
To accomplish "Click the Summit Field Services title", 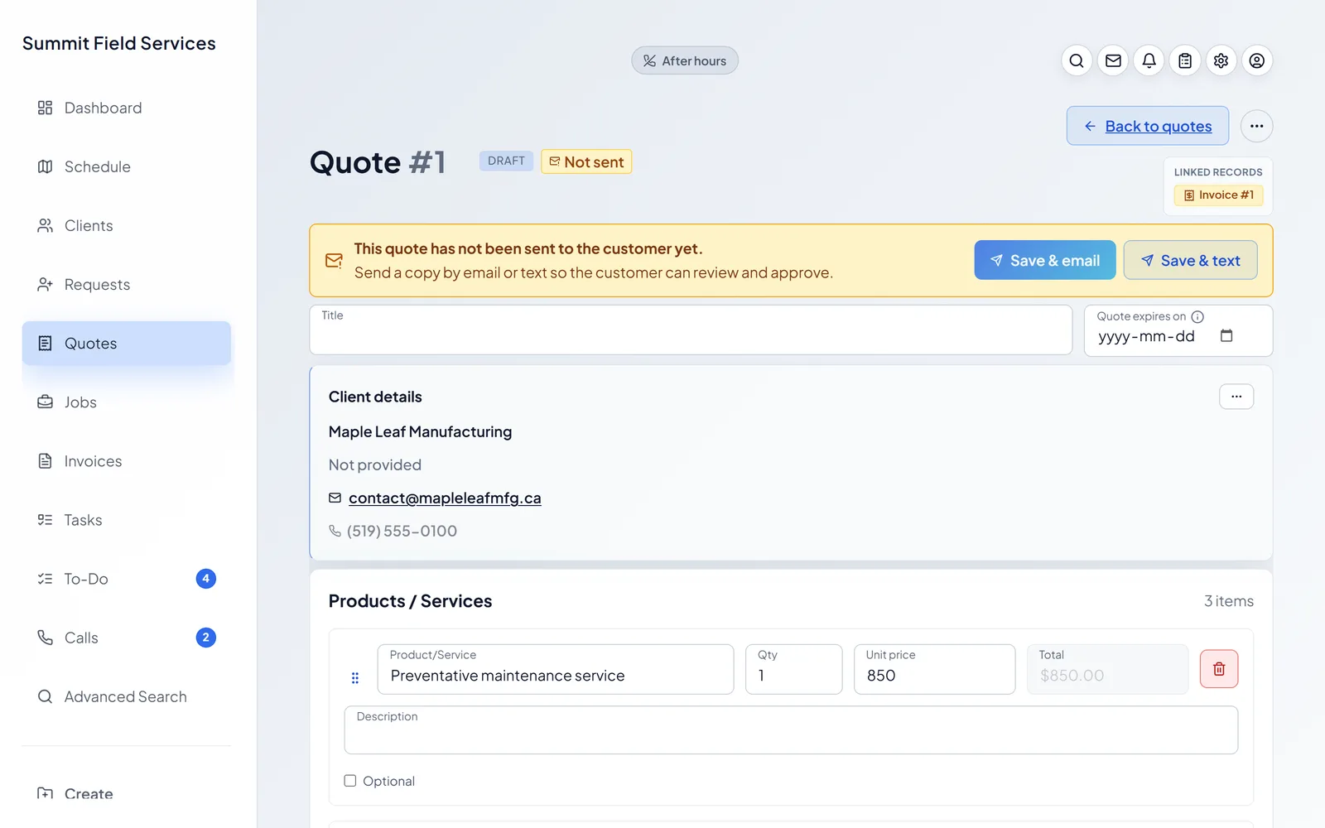I will click(x=119, y=43).
